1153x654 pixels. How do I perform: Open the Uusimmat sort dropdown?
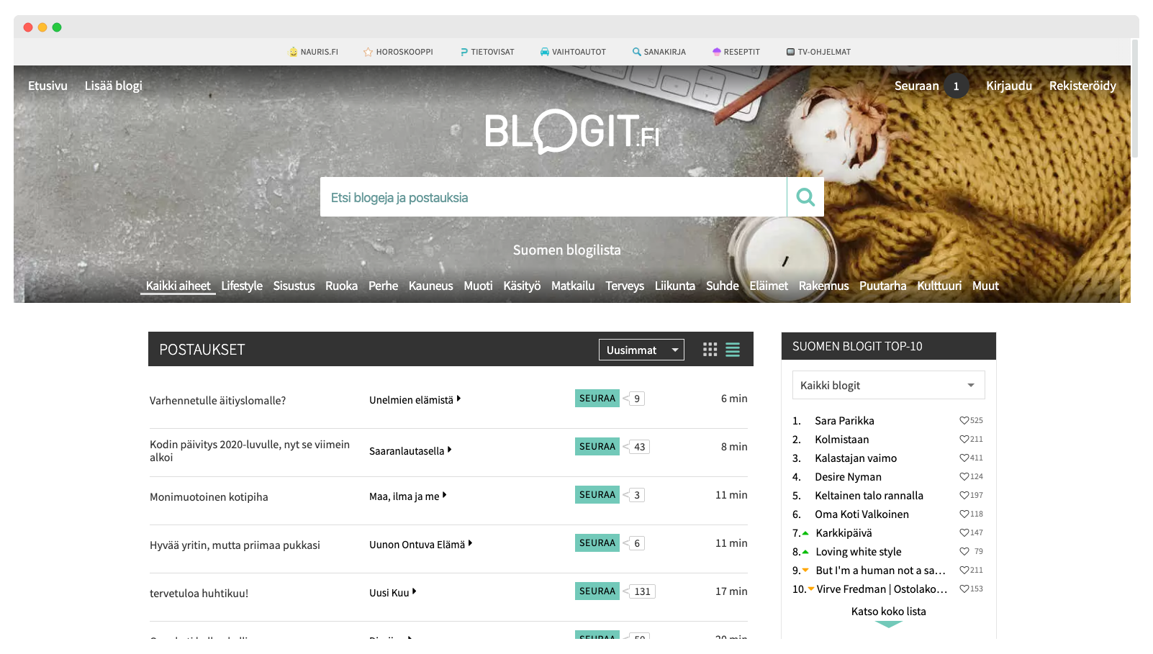tap(641, 350)
